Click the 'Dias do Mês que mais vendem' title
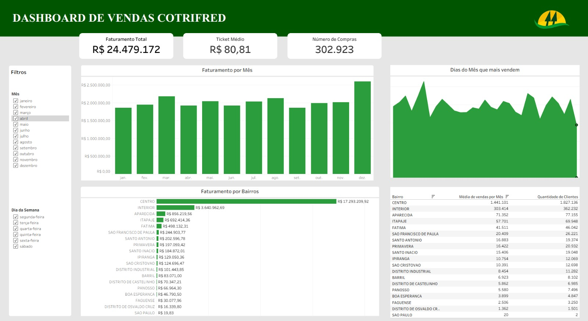The height and width of the screenshot is (321, 588). click(485, 70)
